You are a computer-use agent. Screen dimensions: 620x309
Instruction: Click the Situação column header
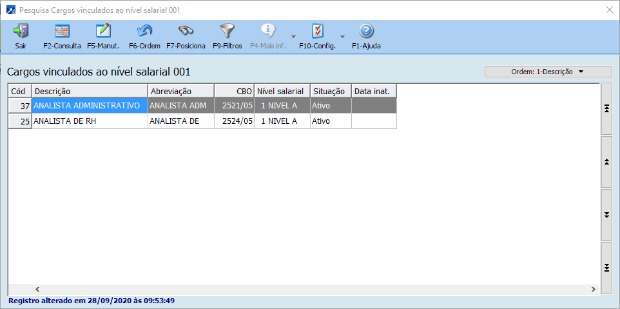(x=331, y=91)
